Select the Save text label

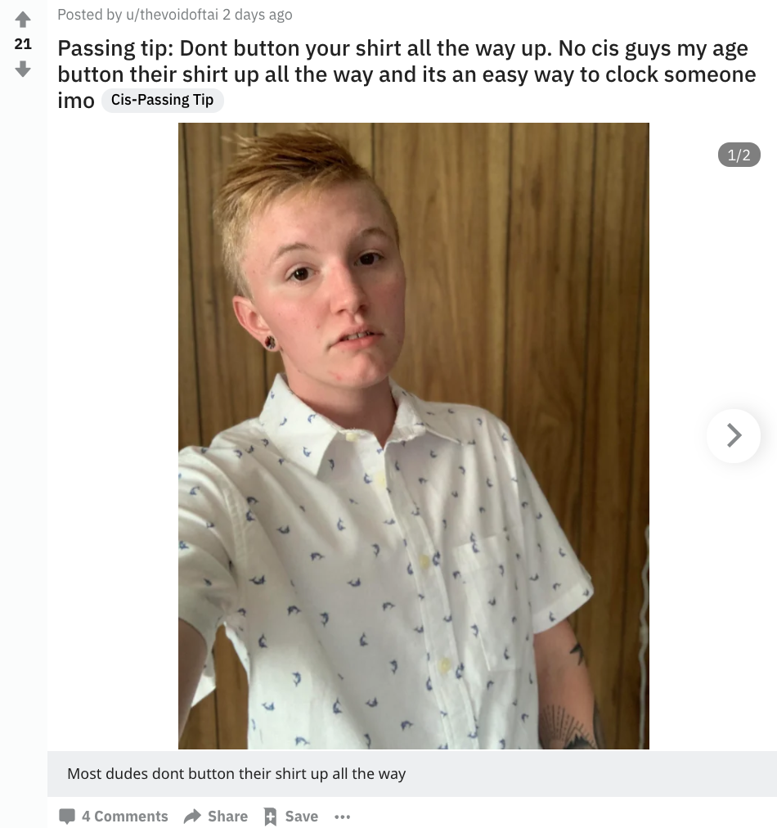[x=302, y=817]
